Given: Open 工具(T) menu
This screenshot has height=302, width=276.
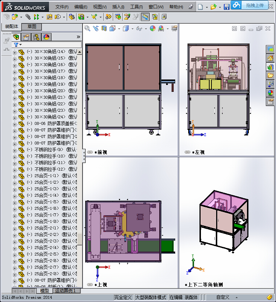Looking at the screenshot, I should (136, 7).
